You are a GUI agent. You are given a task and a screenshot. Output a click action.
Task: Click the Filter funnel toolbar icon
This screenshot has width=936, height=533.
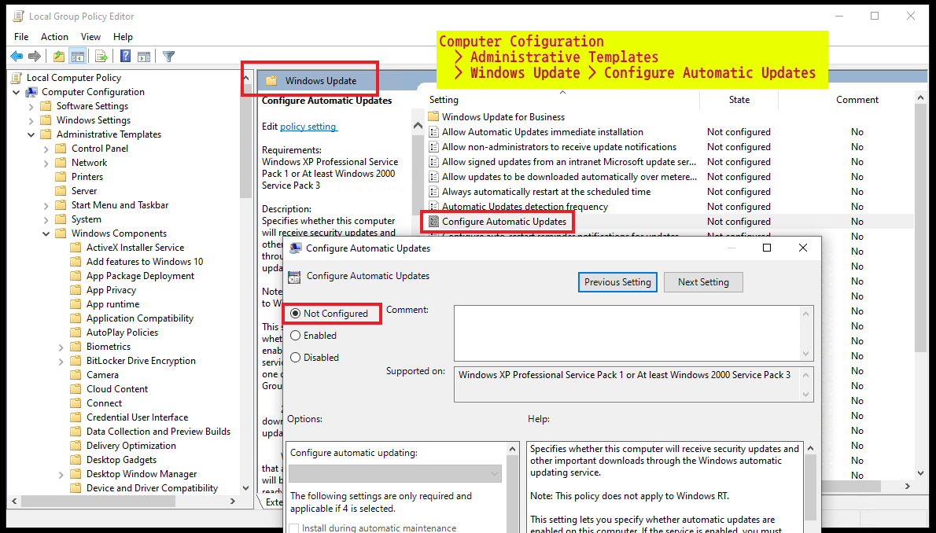tap(169, 56)
